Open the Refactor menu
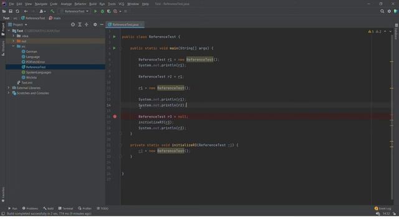Image resolution: width=399 pixels, height=224 pixels. coord(80,4)
